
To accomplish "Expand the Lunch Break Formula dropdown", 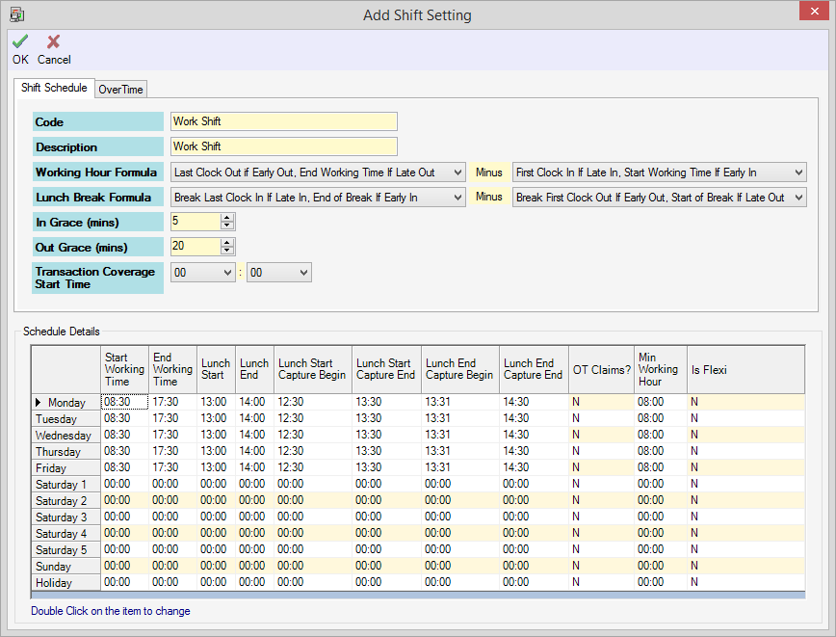I will pyautogui.click(x=457, y=198).
